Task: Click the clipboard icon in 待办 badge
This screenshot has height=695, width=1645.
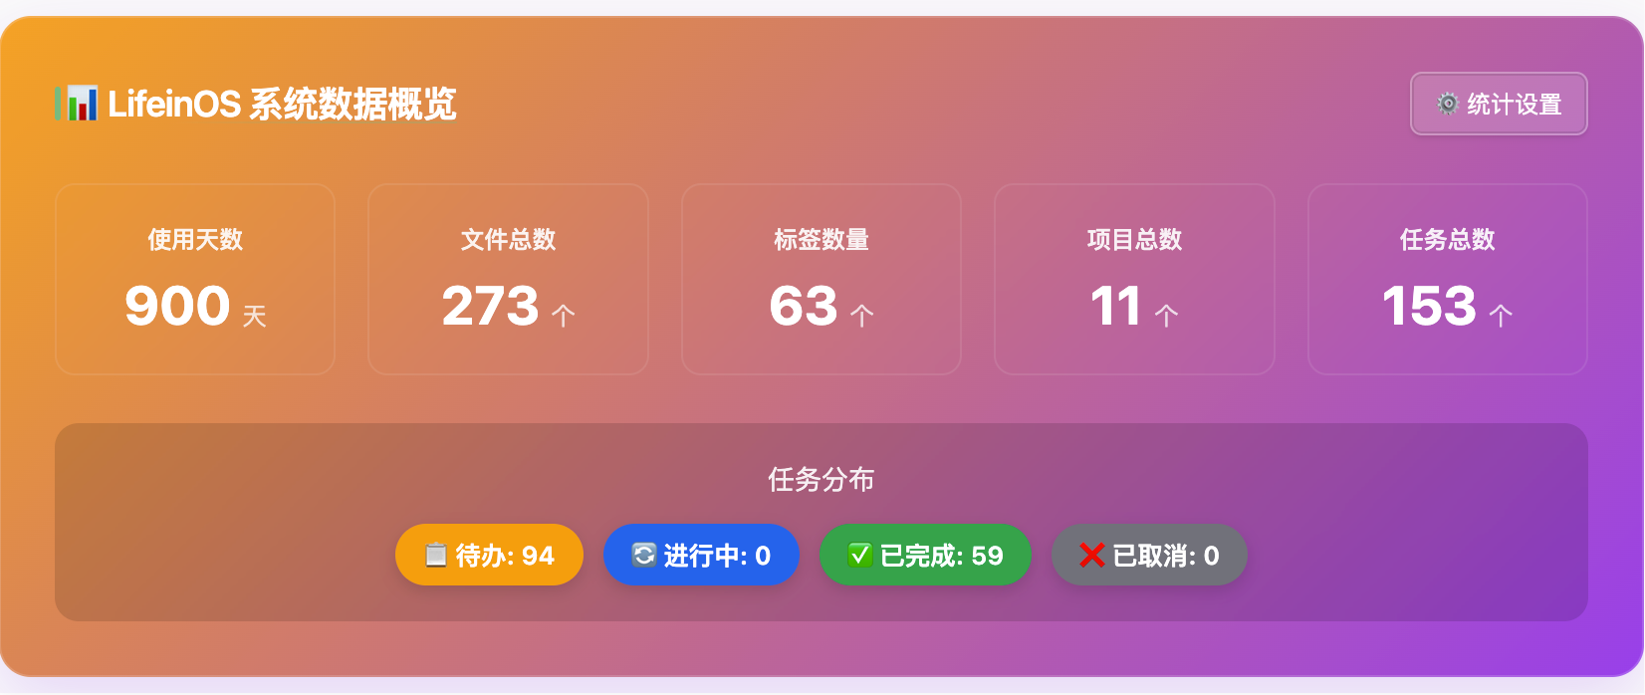Action: pos(436,555)
